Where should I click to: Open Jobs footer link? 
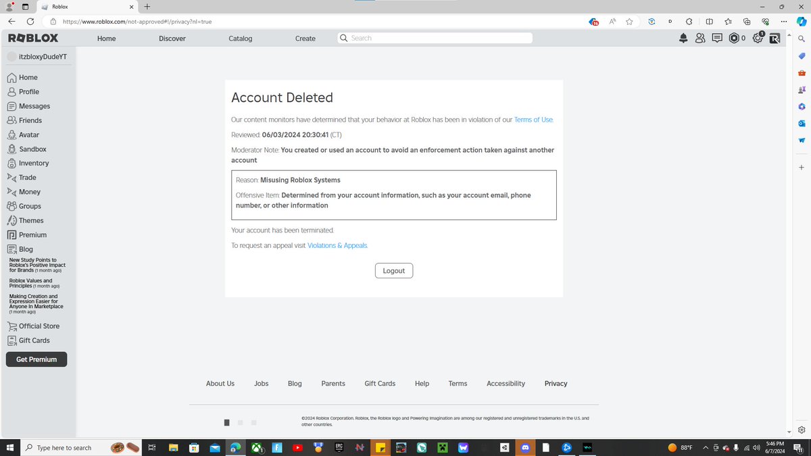pyautogui.click(x=262, y=383)
